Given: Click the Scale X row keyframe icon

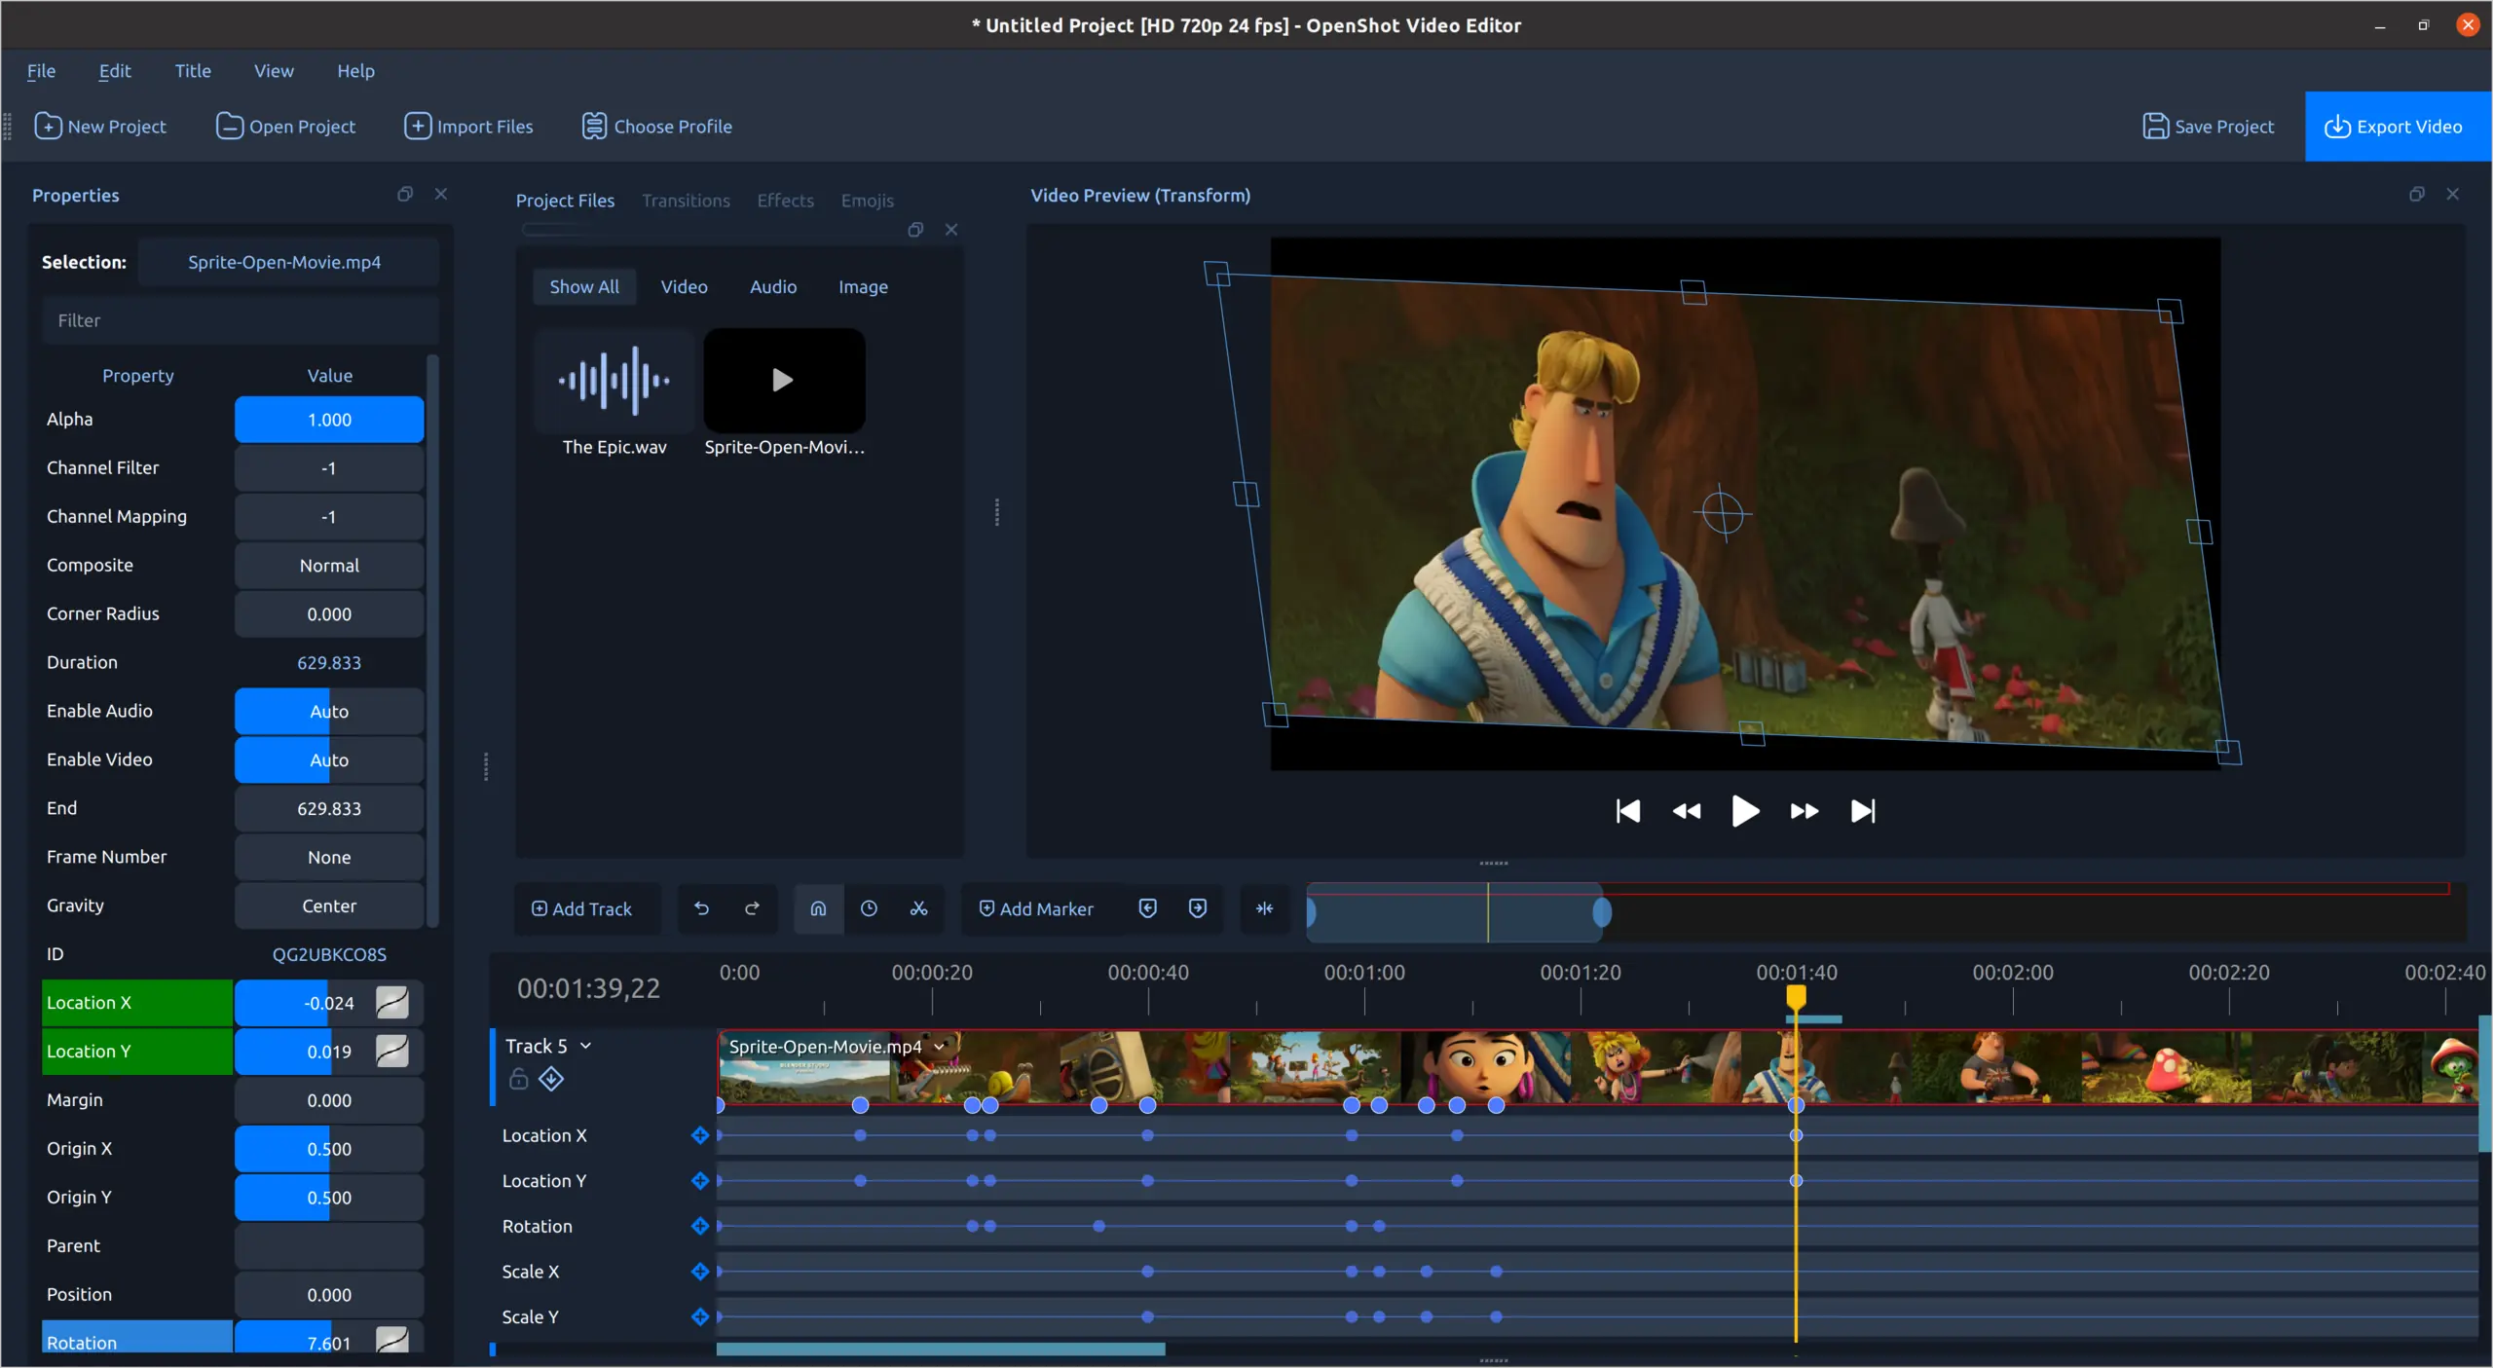Looking at the screenshot, I should [699, 1272].
